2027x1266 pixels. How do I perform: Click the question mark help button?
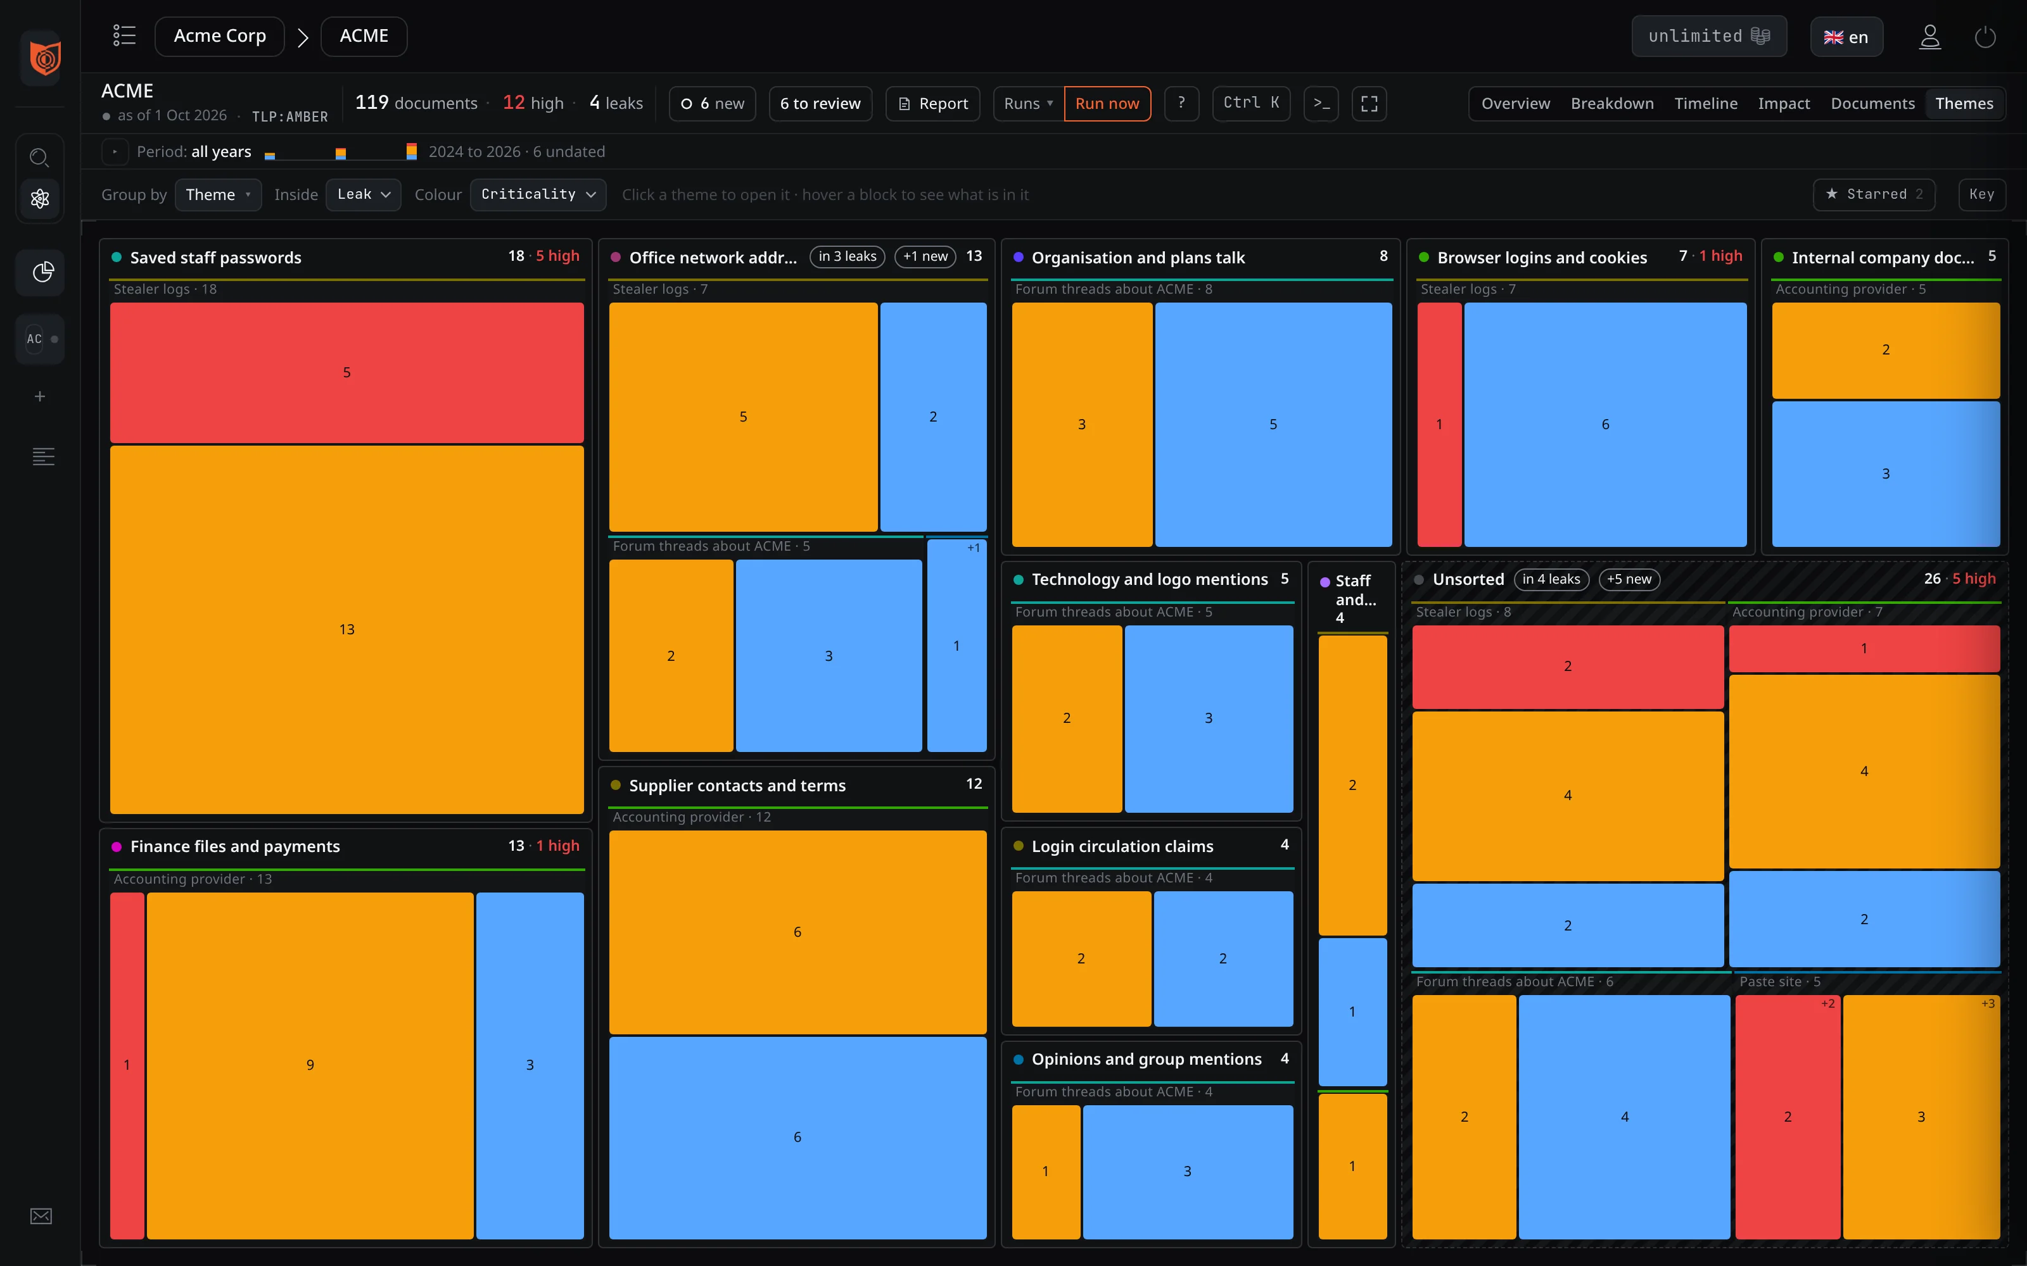pyautogui.click(x=1181, y=103)
